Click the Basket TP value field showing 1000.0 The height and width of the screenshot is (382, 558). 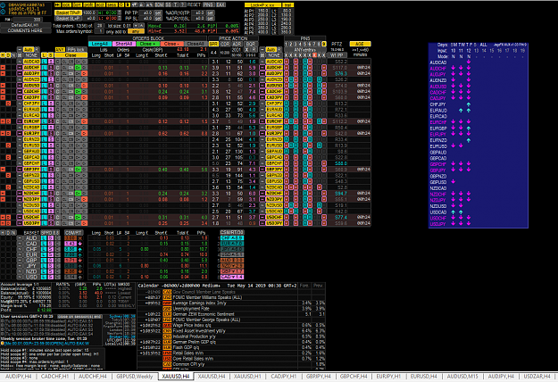pyautogui.click(x=89, y=12)
